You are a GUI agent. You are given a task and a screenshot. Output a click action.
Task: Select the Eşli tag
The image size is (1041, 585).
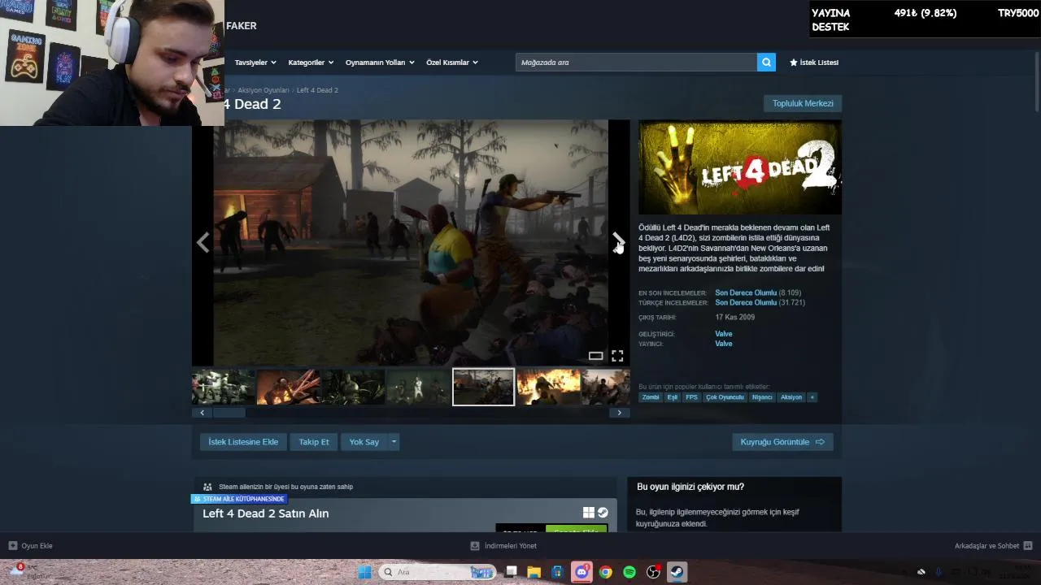pos(673,397)
